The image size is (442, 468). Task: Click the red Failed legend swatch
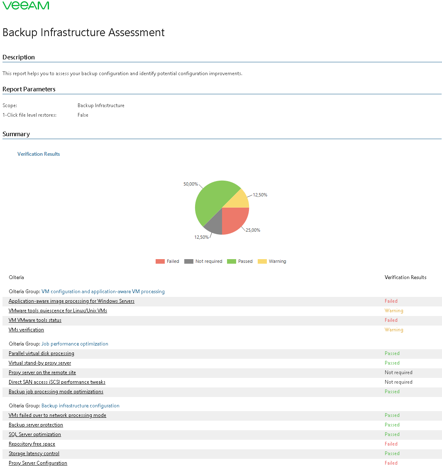(x=160, y=262)
